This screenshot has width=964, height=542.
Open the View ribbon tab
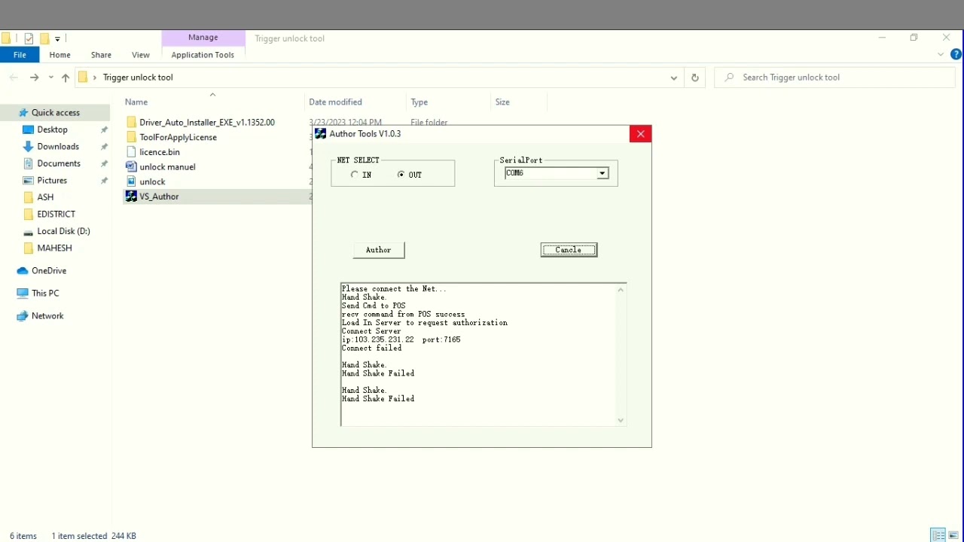point(140,55)
